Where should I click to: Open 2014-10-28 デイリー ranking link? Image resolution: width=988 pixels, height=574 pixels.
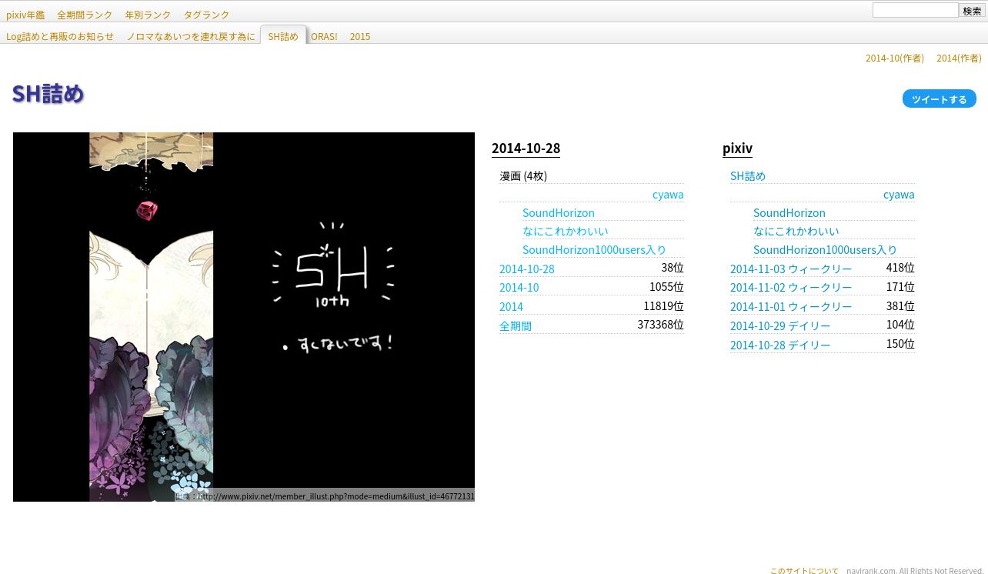[x=780, y=345]
